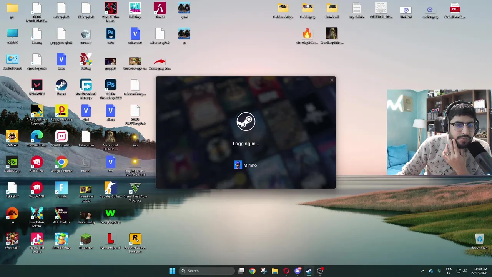The image size is (492, 277).
Task: Select the PUBG BATTLEGROUNDS shortcut
Action: click(37, 12)
